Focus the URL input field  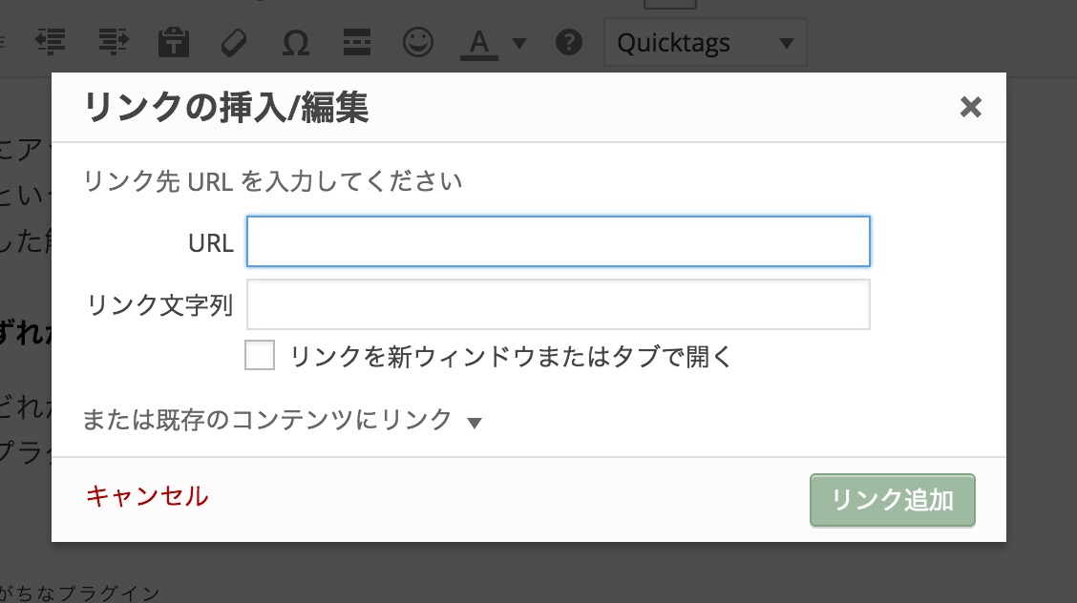[559, 241]
